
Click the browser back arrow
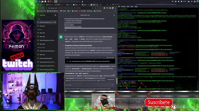tap(38, 8)
